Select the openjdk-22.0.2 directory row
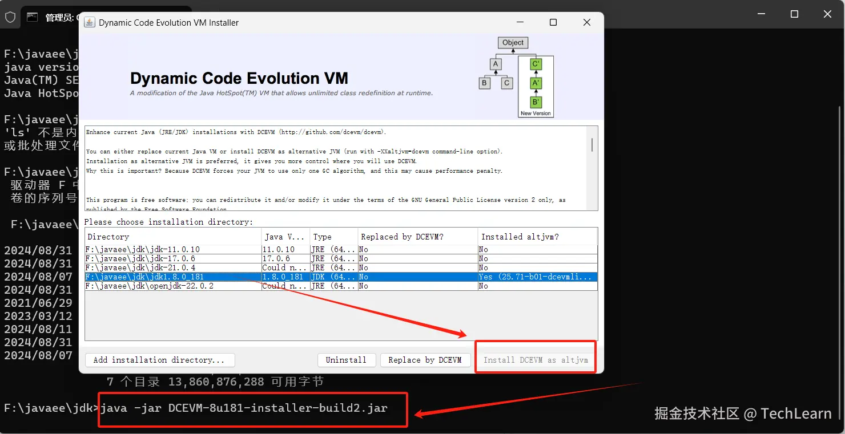Viewport: 845px width, 434px height. (x=341, y=286)
